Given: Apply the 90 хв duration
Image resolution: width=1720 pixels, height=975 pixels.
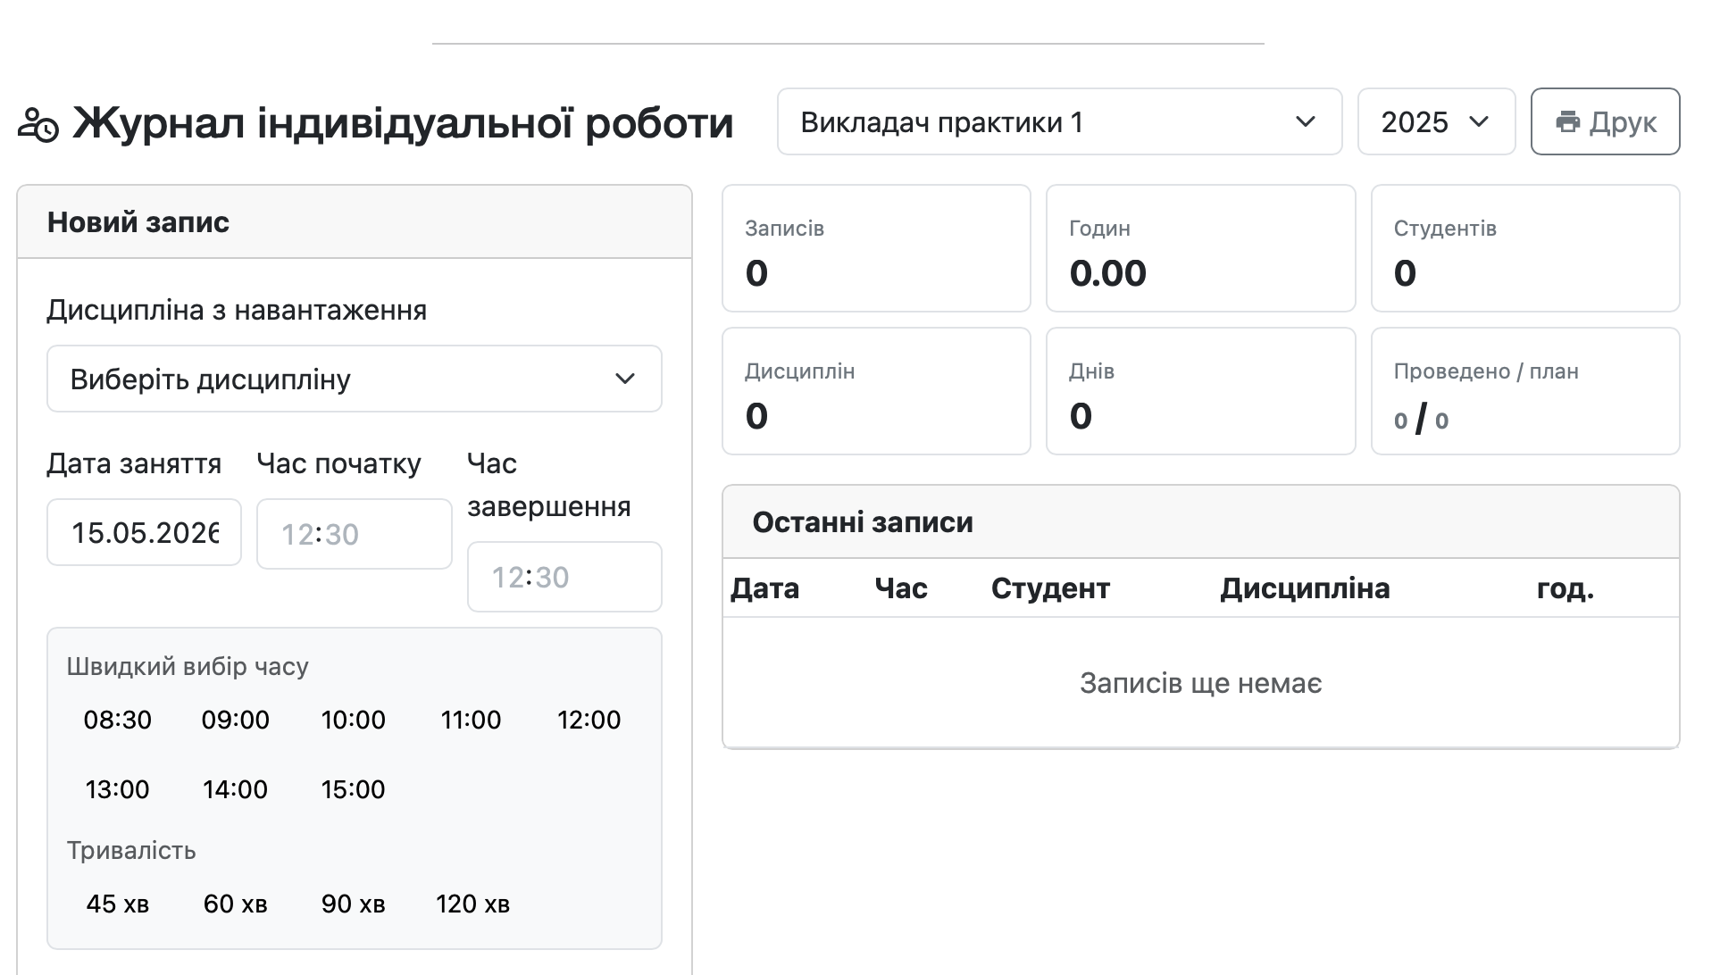Looking at the screenshot, I should click(x=354, y=904).
